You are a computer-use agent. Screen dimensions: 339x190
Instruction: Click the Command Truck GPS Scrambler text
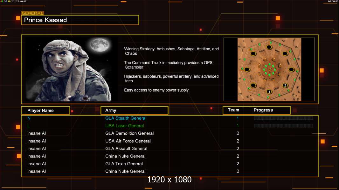tap(168, 65)
